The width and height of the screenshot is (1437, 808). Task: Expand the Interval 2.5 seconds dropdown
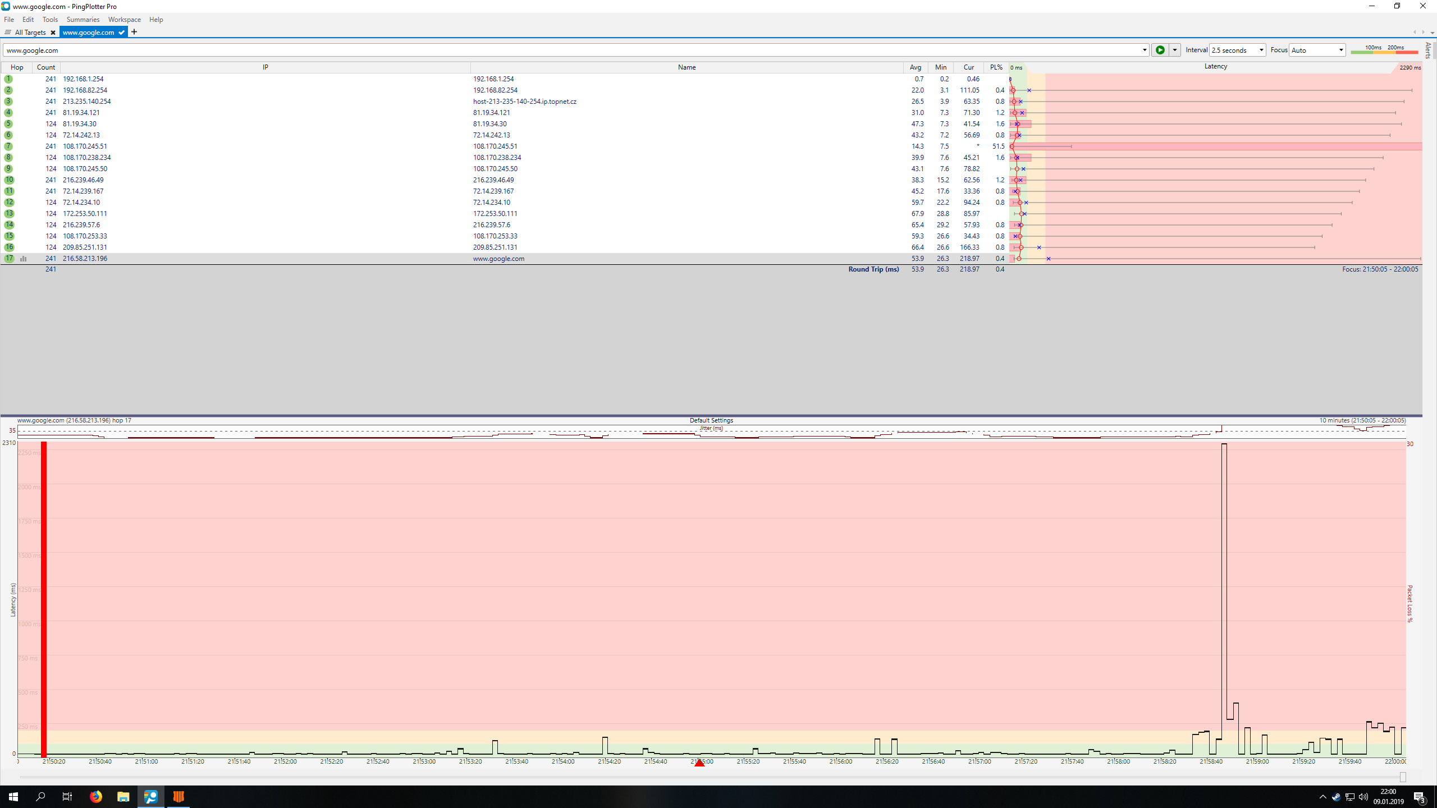pyautogui.click(x=1261, y=50)
